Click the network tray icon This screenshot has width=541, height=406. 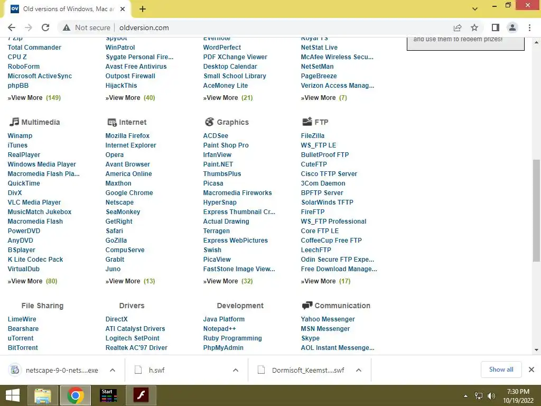479,396
